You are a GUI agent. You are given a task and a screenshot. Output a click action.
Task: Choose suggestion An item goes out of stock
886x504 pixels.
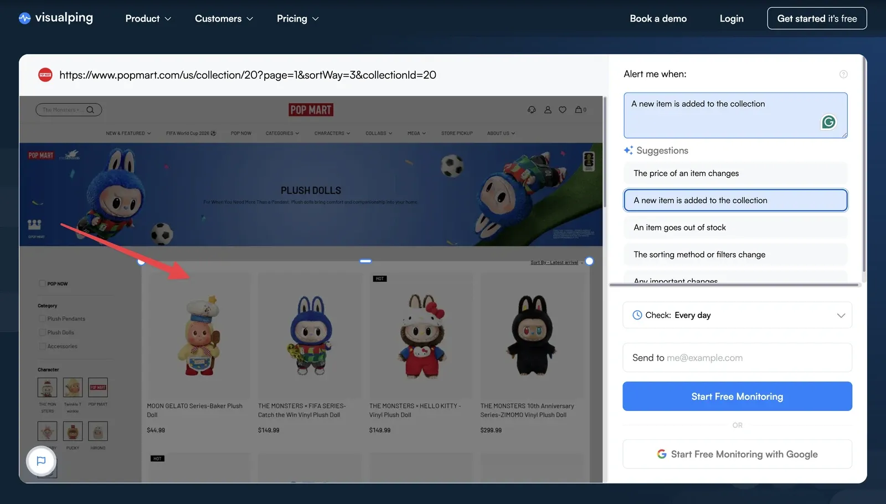click(x=735, y=228)
